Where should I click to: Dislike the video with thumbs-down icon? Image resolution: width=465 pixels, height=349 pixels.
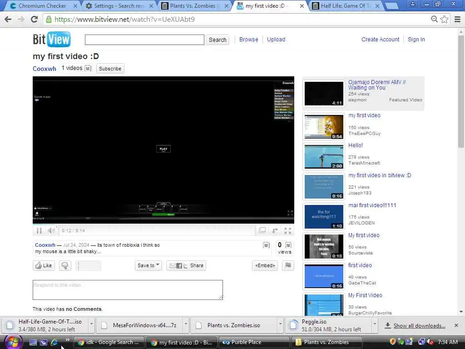pos(65,265)
